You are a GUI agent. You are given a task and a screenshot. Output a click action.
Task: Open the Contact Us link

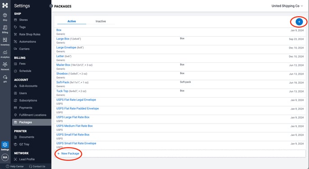point(37,166)
